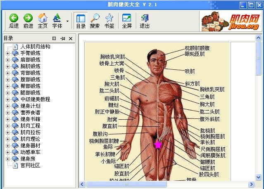This screenshot has width=264, height=189.
Task: Click the 健身计划 book icon
Action: [15, 106]
